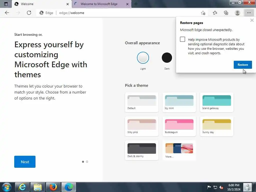Pick the Default theme
This screenshot has width=256, height=192.
tap(141, 102)
